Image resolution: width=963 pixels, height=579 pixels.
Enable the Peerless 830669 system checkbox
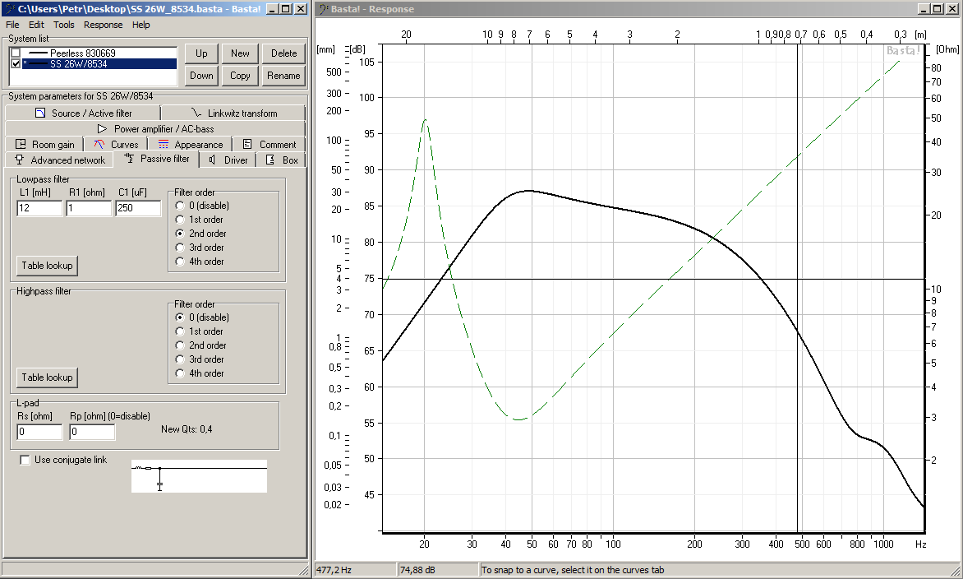pos(16,53)
